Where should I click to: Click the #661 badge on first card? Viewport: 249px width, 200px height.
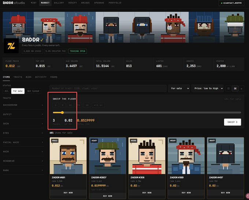point(55,140)
